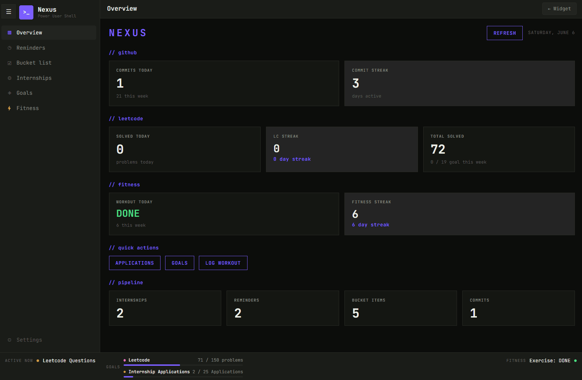
Task: Click 'Leetcode Questions' active now status
Action: pyautogui.click(x=69, y=361)
